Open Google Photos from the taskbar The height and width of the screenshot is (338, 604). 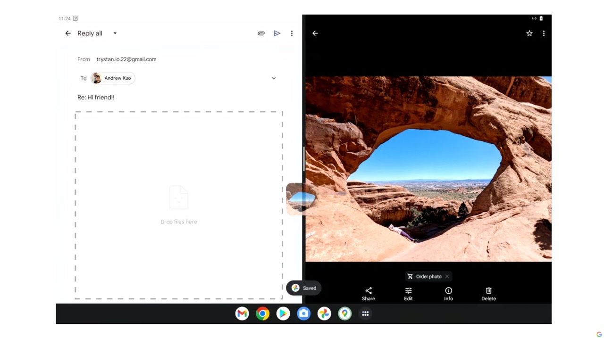point(324,313)
